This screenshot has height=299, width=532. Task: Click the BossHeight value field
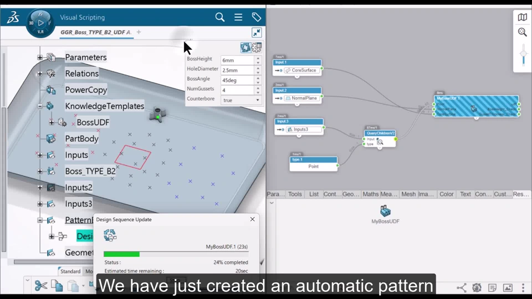click(237, 60)
